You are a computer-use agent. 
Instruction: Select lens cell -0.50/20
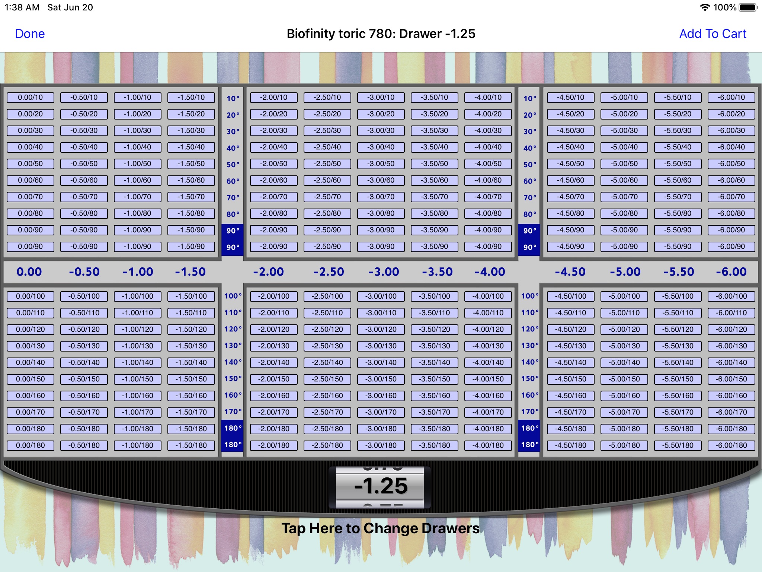(84, 114)
